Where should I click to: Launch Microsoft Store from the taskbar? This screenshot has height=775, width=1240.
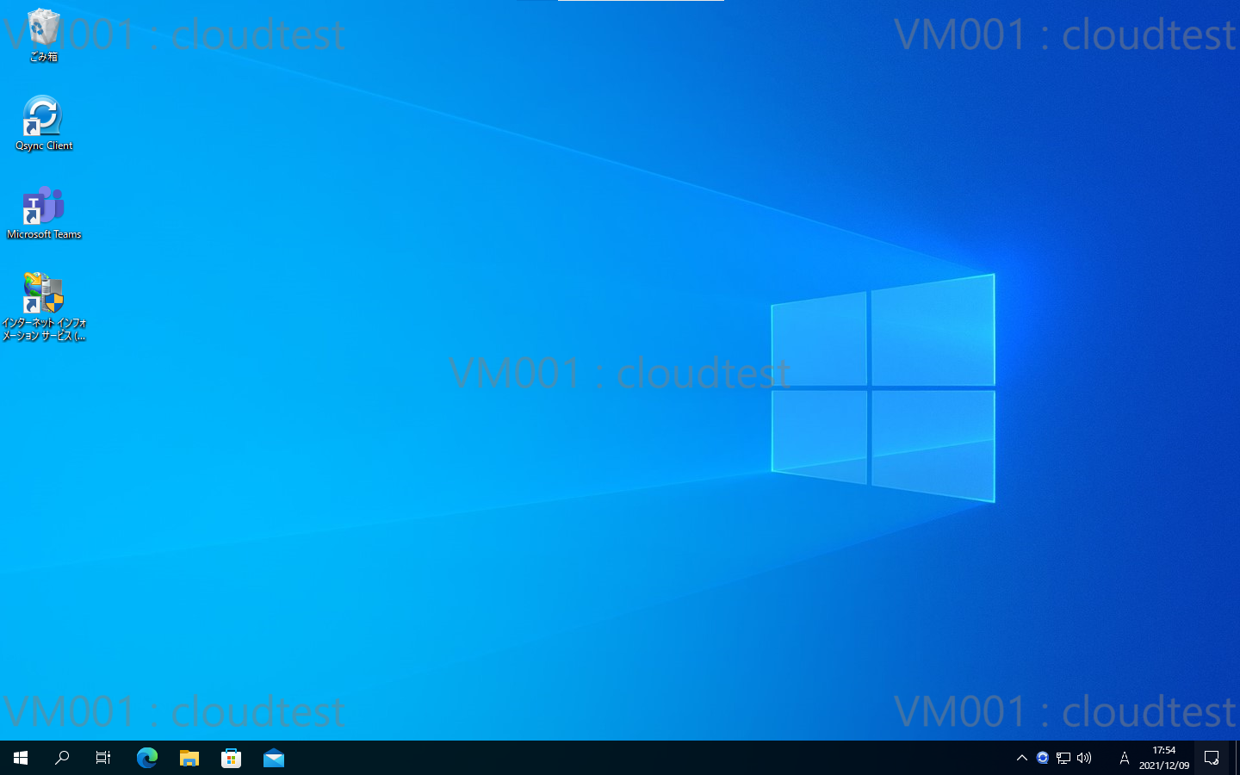pyautogui.click(x=231, y=758)
